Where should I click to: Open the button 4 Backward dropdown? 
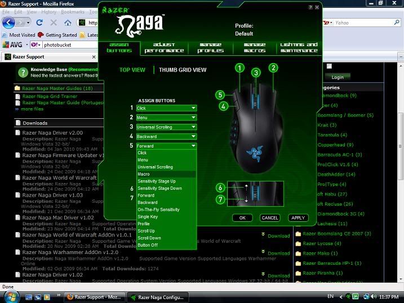click(x=166, y=136)
